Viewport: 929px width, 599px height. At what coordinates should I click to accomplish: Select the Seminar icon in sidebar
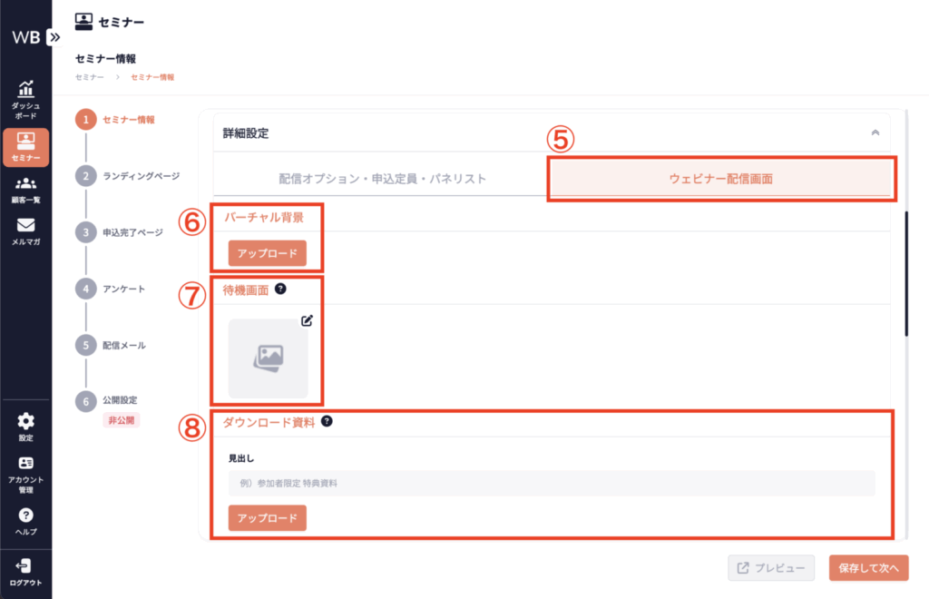[25, 141]
